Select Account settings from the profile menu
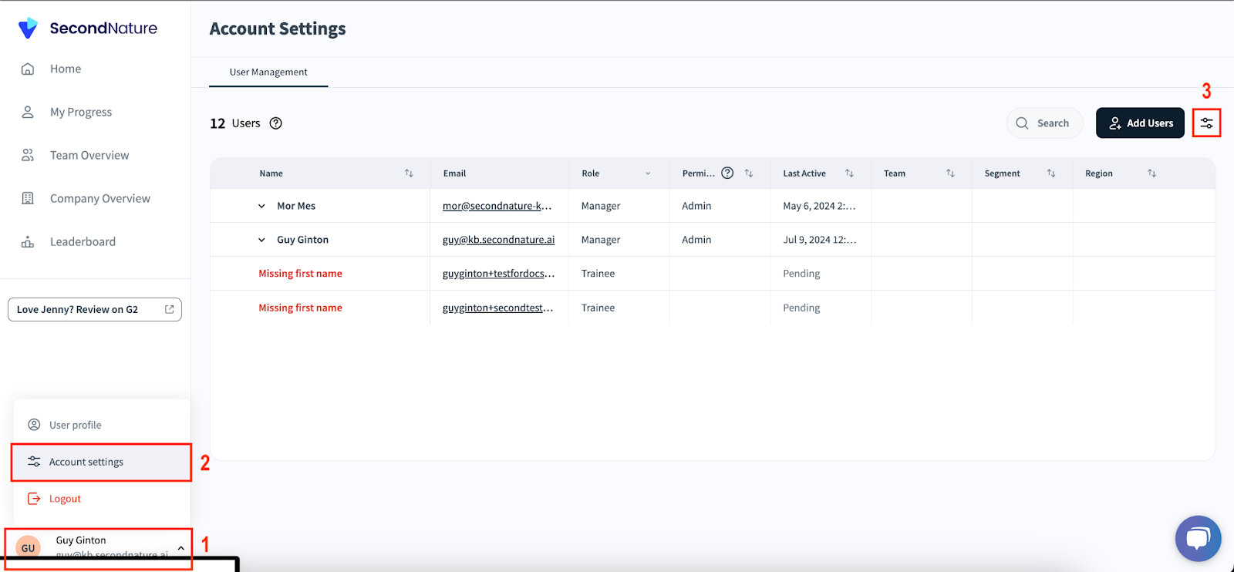 tap(86, 462)
